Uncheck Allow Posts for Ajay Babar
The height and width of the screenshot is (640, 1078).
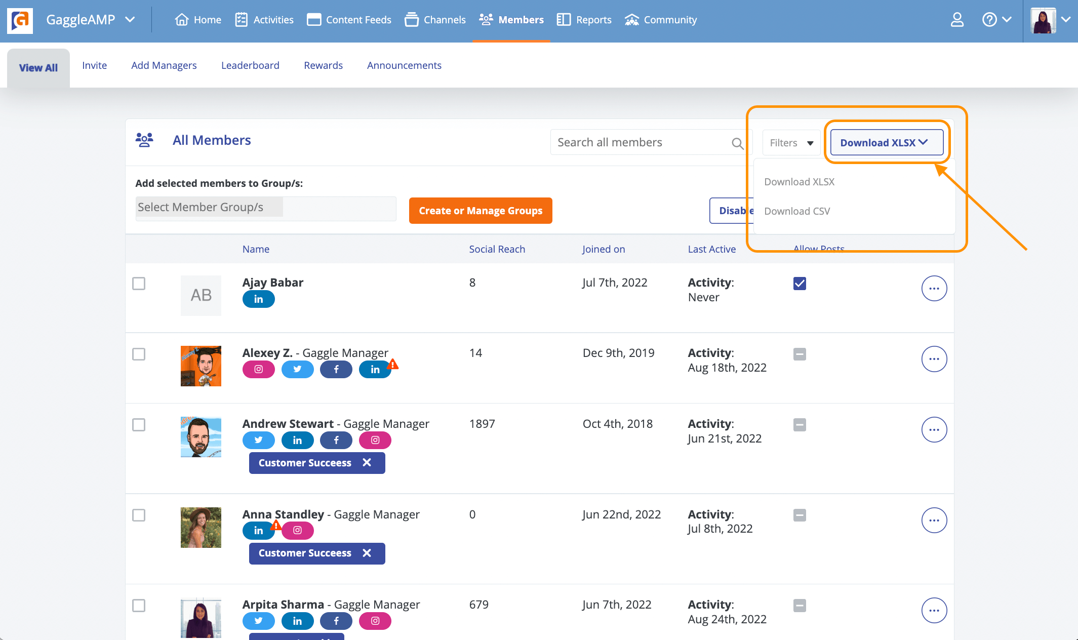[800, 284]
